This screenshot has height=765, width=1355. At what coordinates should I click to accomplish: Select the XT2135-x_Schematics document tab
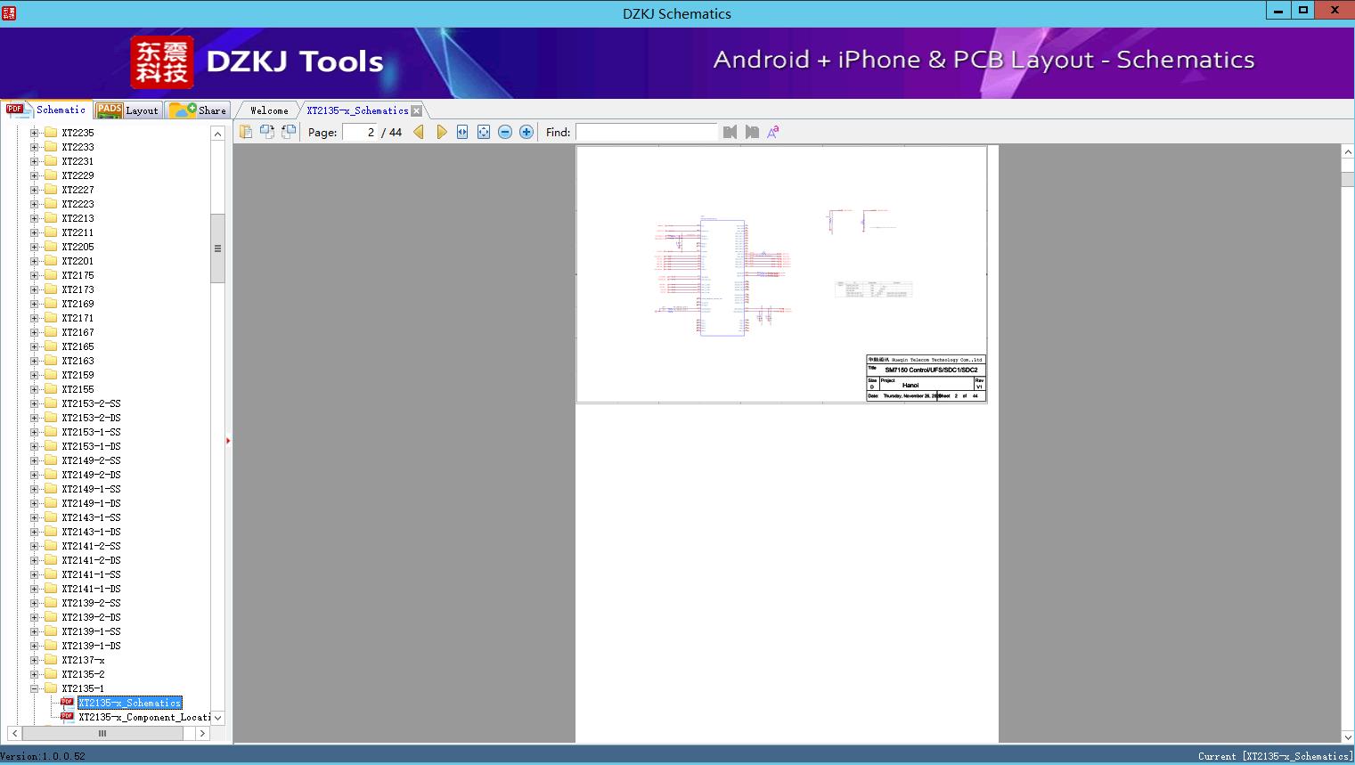(357, 110)
